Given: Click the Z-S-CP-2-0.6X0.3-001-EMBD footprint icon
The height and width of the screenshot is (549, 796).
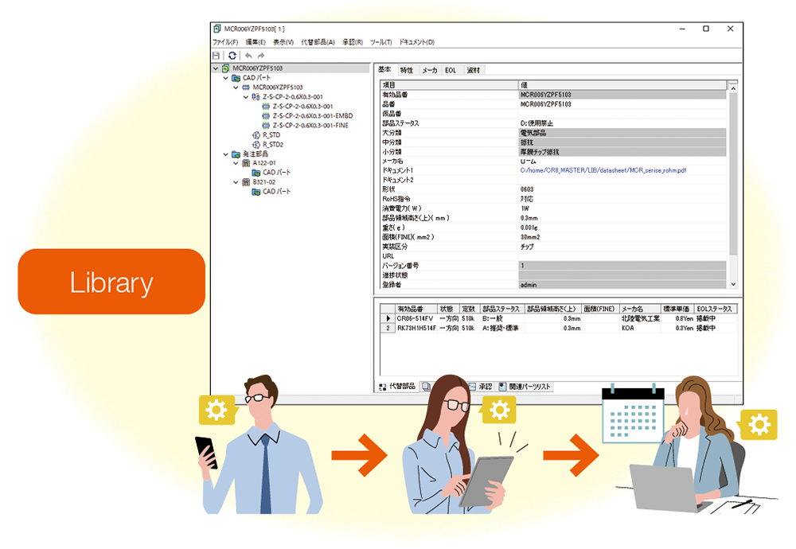Looking at the screenshot, I should (x=266, y=115).
